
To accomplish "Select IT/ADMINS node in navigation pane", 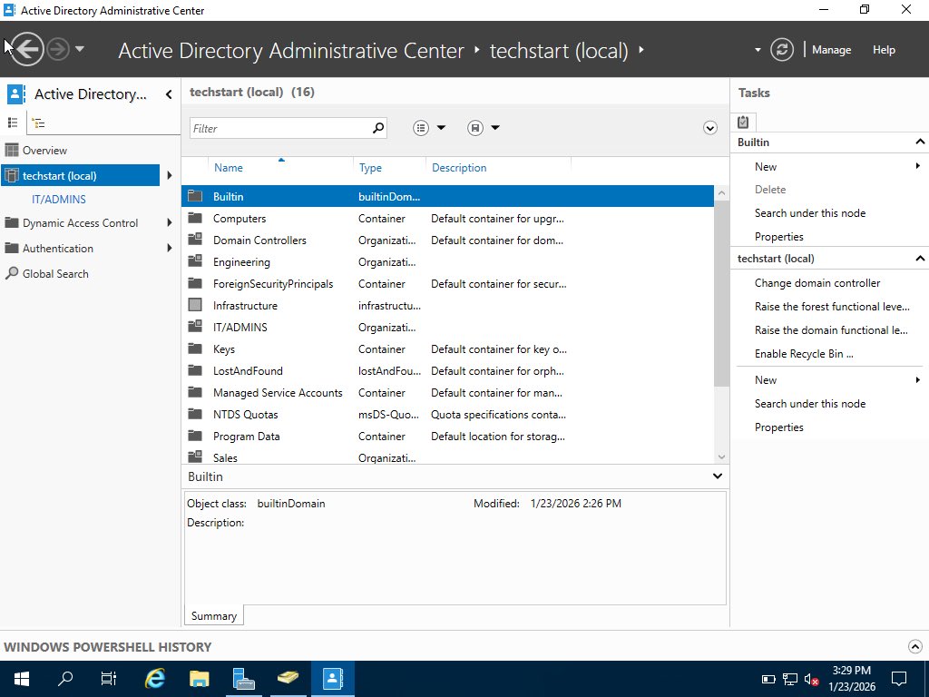I will pyautogui.click(x=59, y=199).
